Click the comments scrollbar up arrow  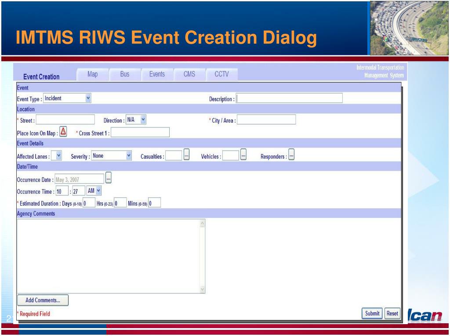pyautogui.click(x=202, y=223)
